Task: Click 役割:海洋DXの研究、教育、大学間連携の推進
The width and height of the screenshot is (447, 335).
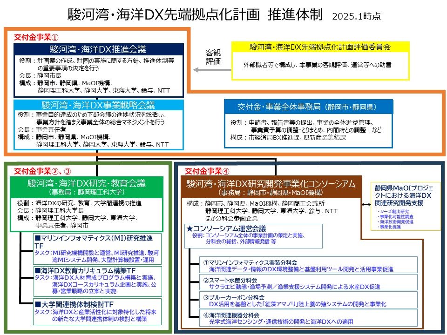Action: pyautogui.click(x=79, y=203)
